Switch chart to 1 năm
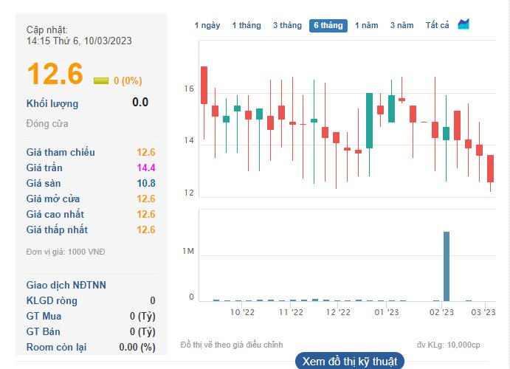 (x=367, y=25)
